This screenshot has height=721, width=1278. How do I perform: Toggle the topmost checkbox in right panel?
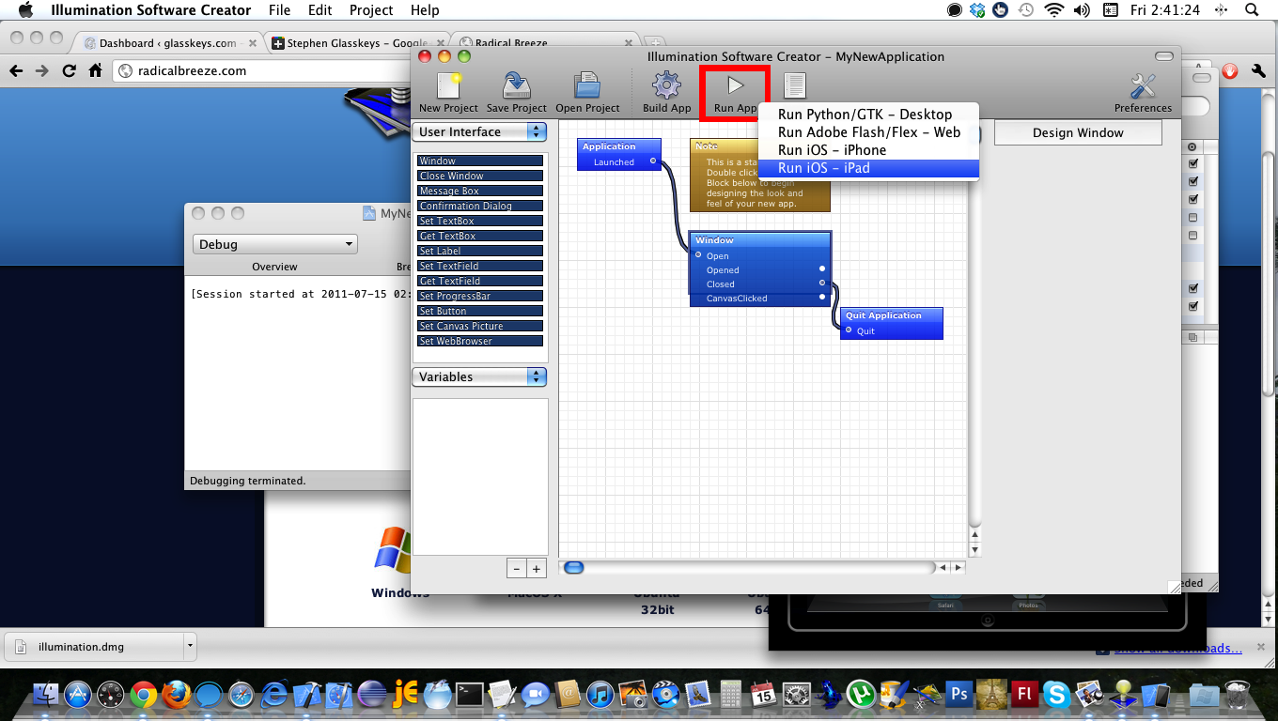click(1193, 163)
